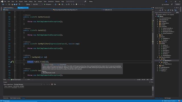Open the Extensions menu
The height and width of the screenshot is (102, 182).
click(51, 1)
